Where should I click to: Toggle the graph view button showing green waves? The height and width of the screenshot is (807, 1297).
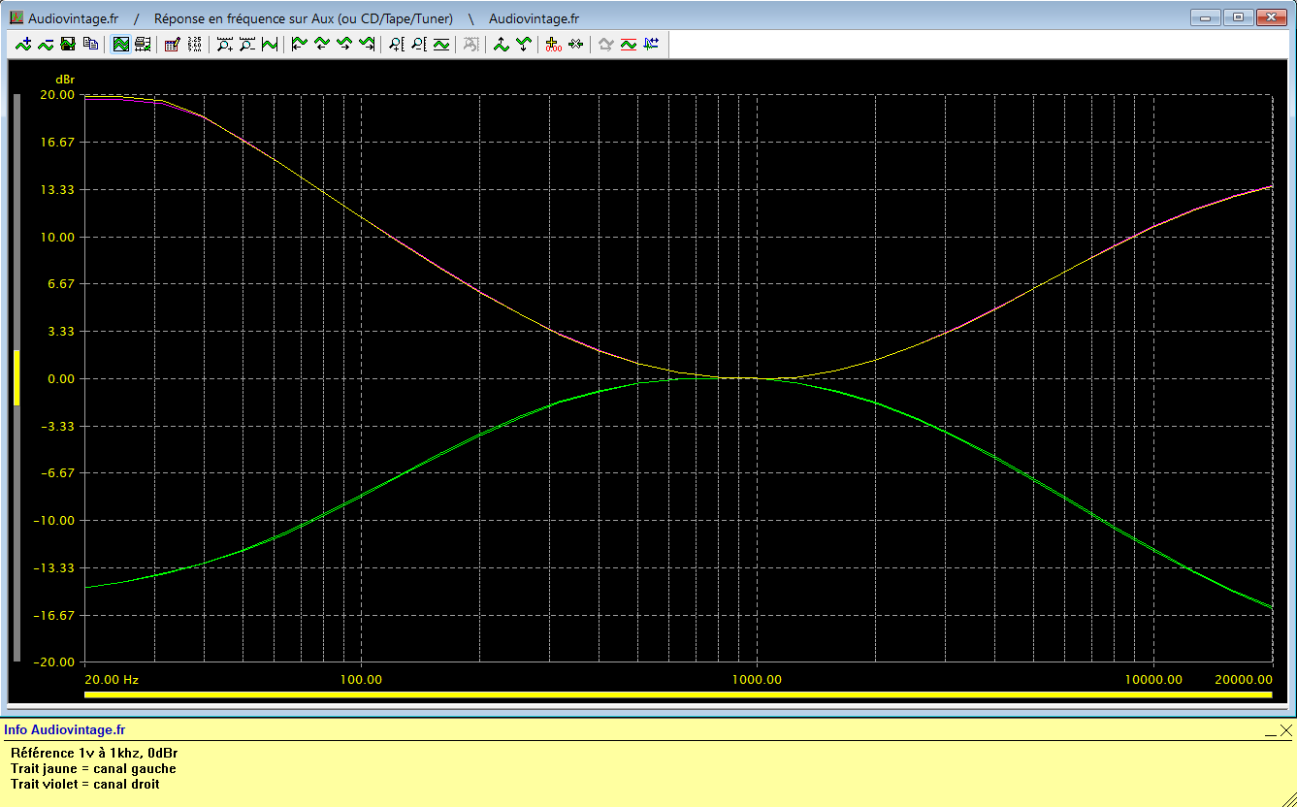coord(120,44)
